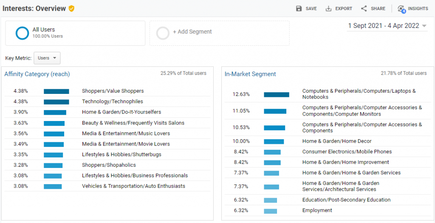
Task: Click the Laptops & Notebooks 12.63% bar
Action: [x=276, y=94]
